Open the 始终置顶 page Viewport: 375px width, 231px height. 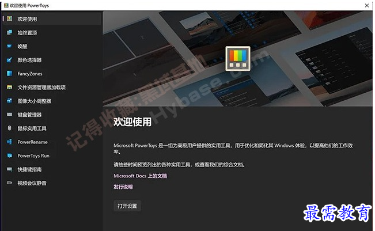pos(52,32)
